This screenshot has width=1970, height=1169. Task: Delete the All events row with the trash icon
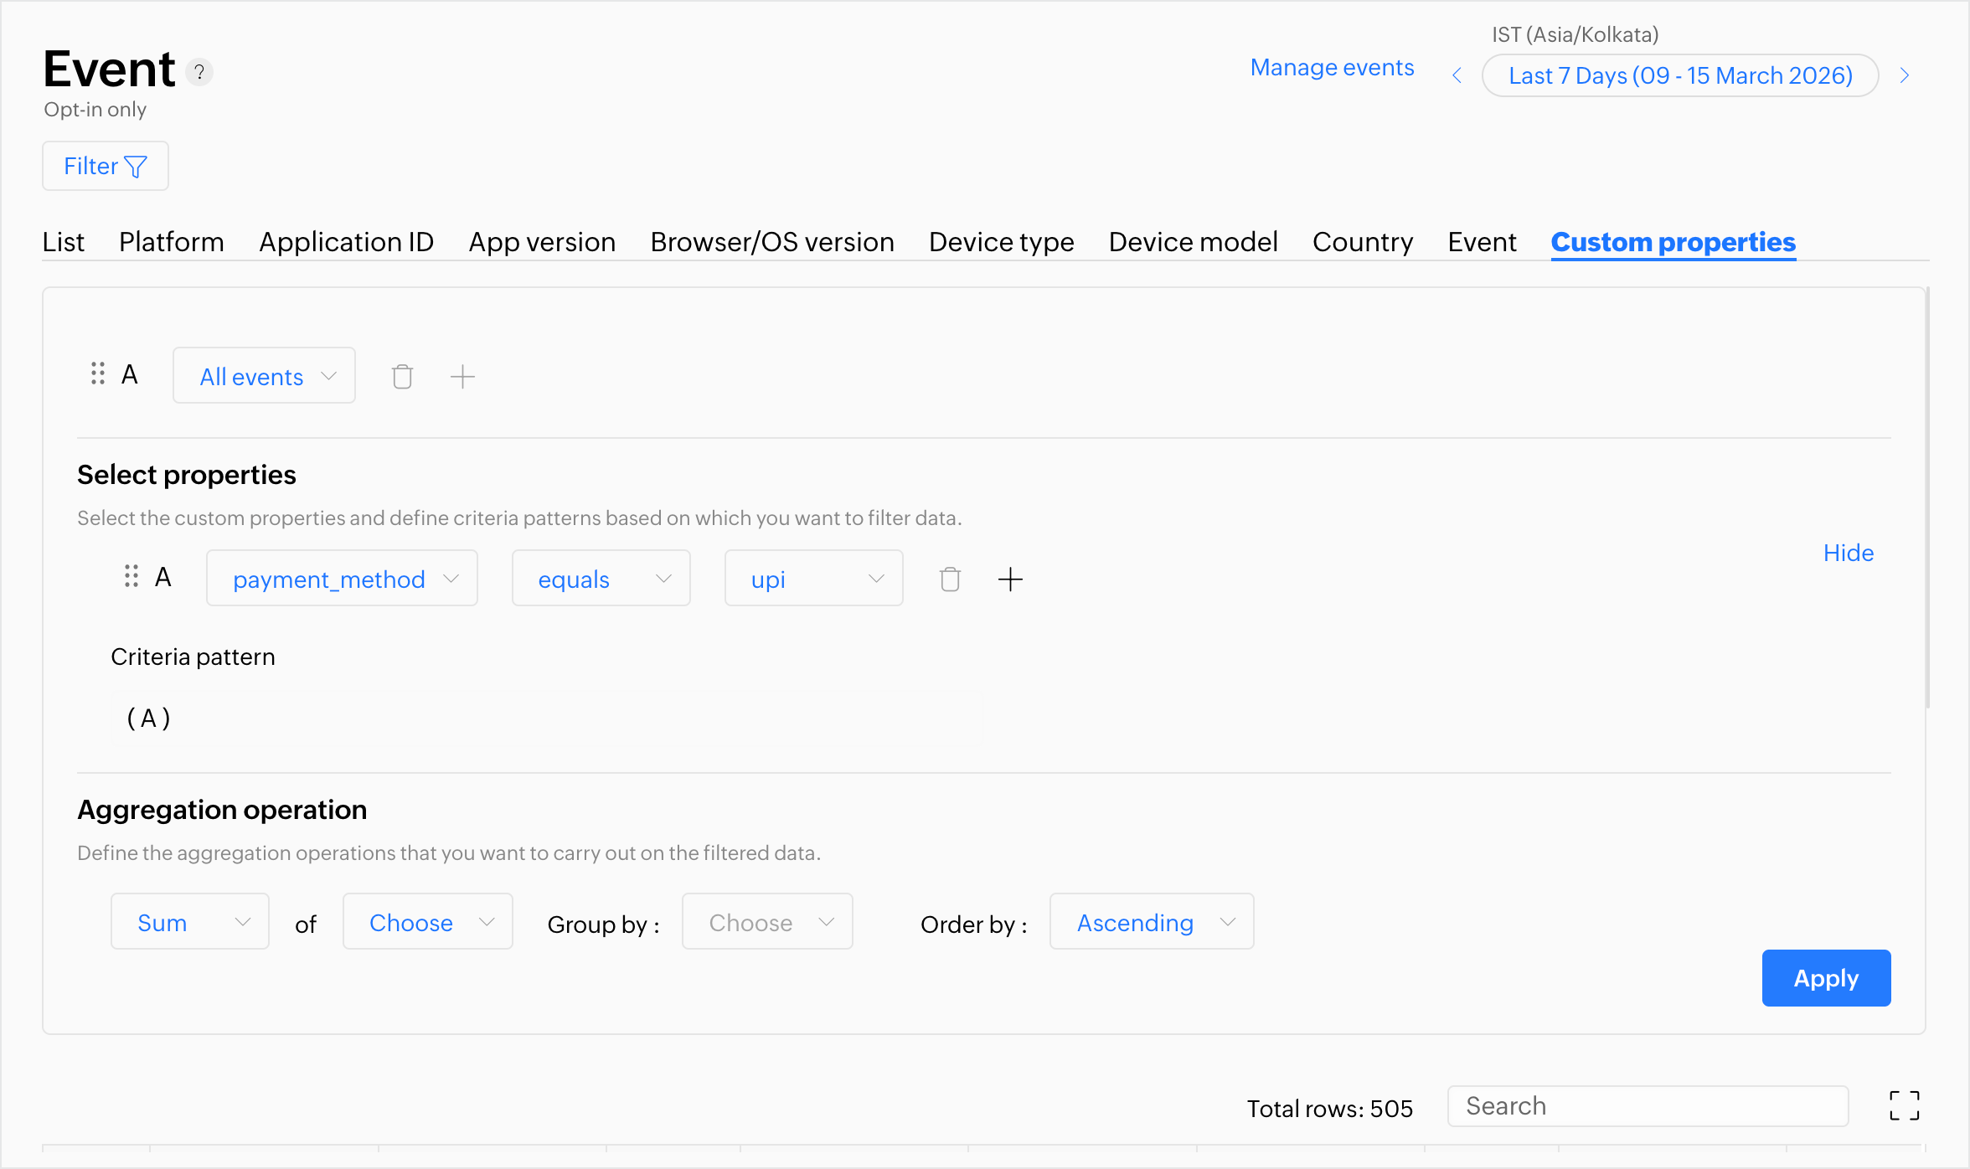[x=402, y=377]
